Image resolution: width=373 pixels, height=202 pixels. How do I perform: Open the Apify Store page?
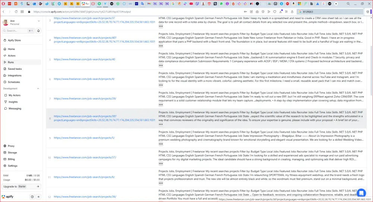click(x=14, y=40)
